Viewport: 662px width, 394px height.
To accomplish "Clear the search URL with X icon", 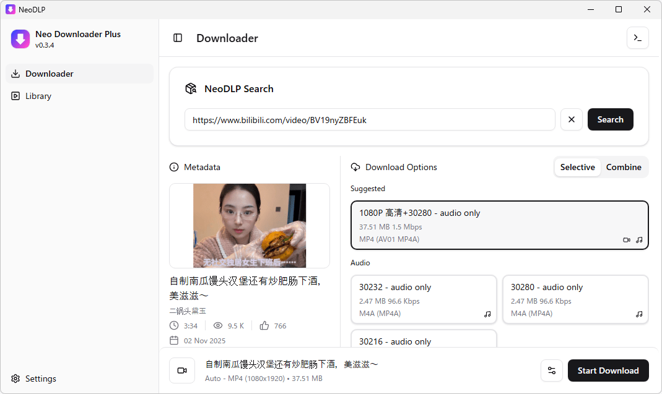I will (x=571, y=119).
